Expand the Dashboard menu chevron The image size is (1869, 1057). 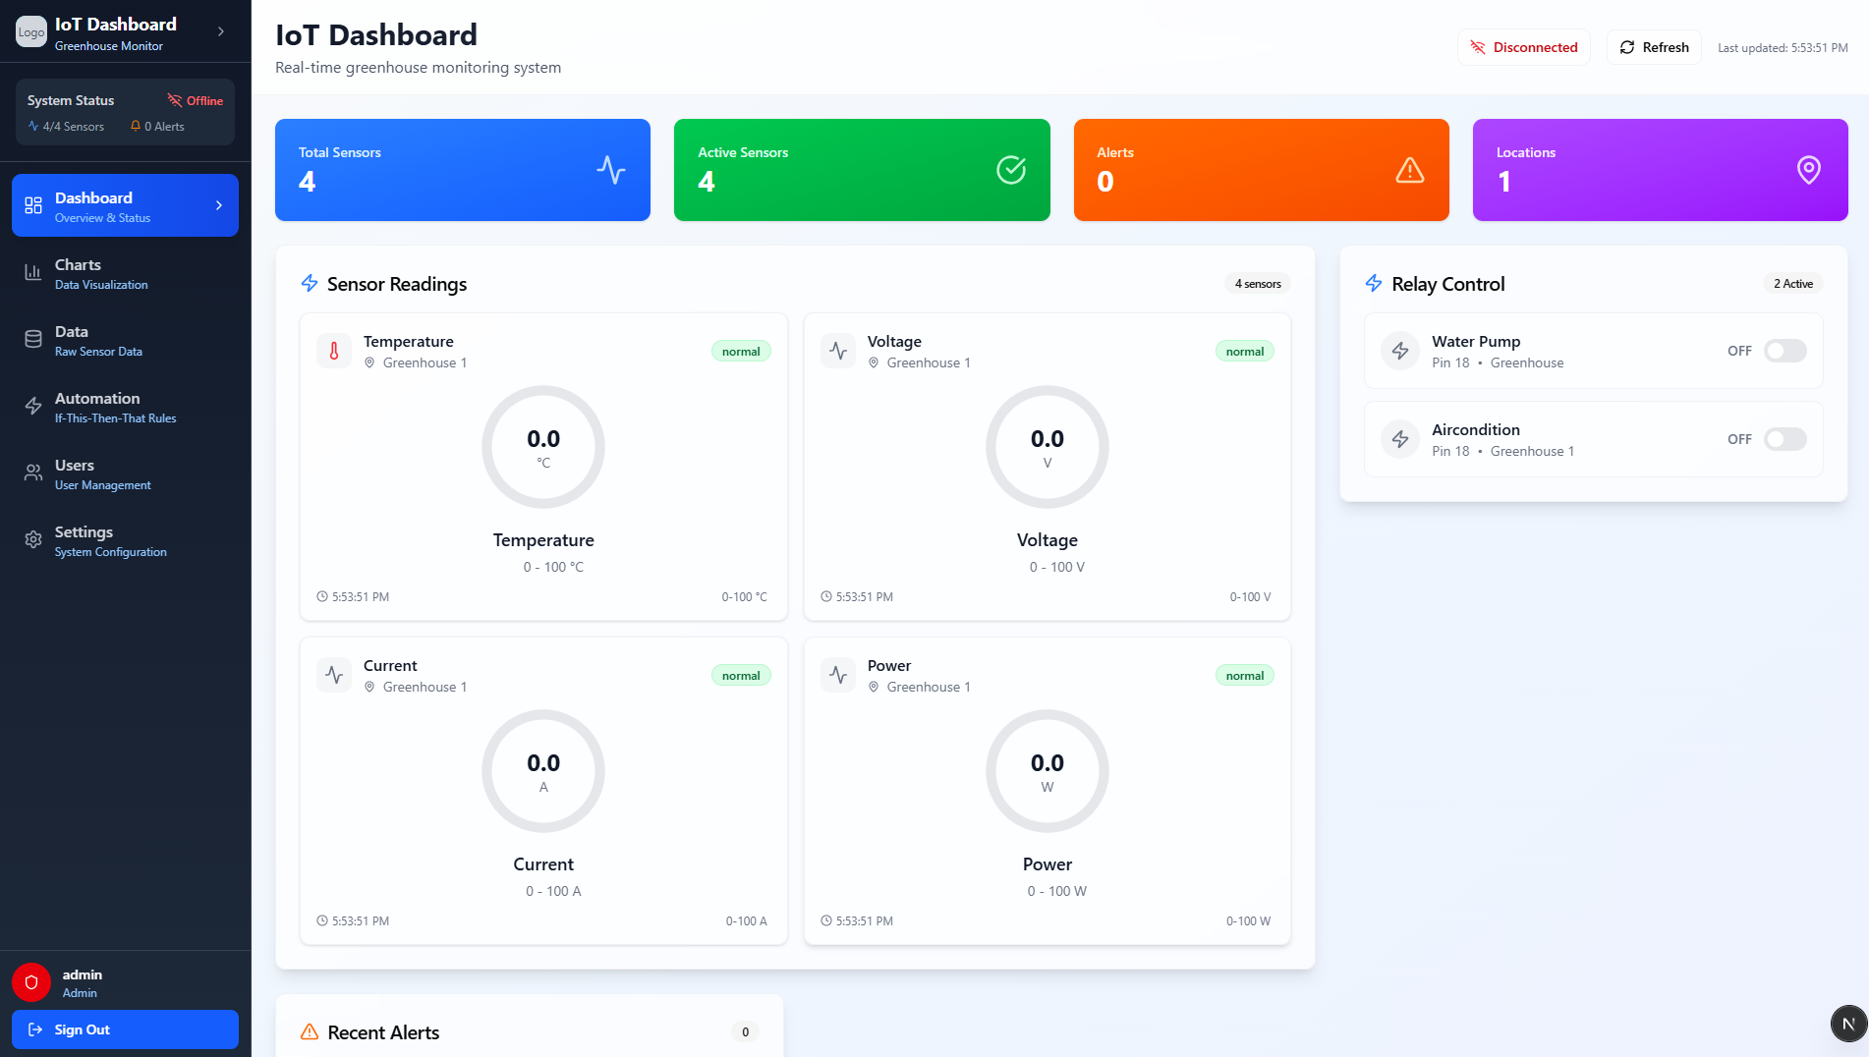[218, 205]
